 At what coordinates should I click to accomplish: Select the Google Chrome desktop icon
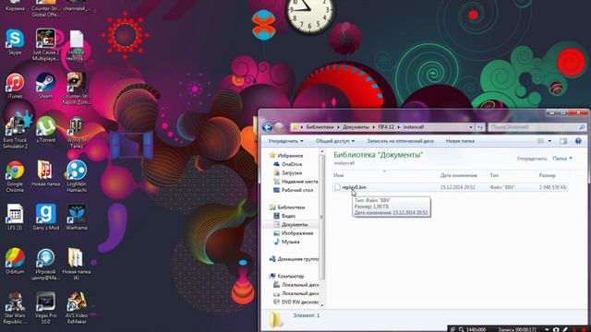tap(15, 176)
